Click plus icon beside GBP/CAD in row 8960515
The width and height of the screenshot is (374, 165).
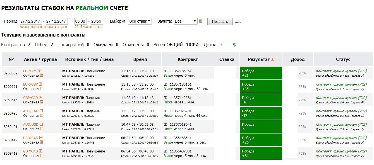(x=40, y=98)
